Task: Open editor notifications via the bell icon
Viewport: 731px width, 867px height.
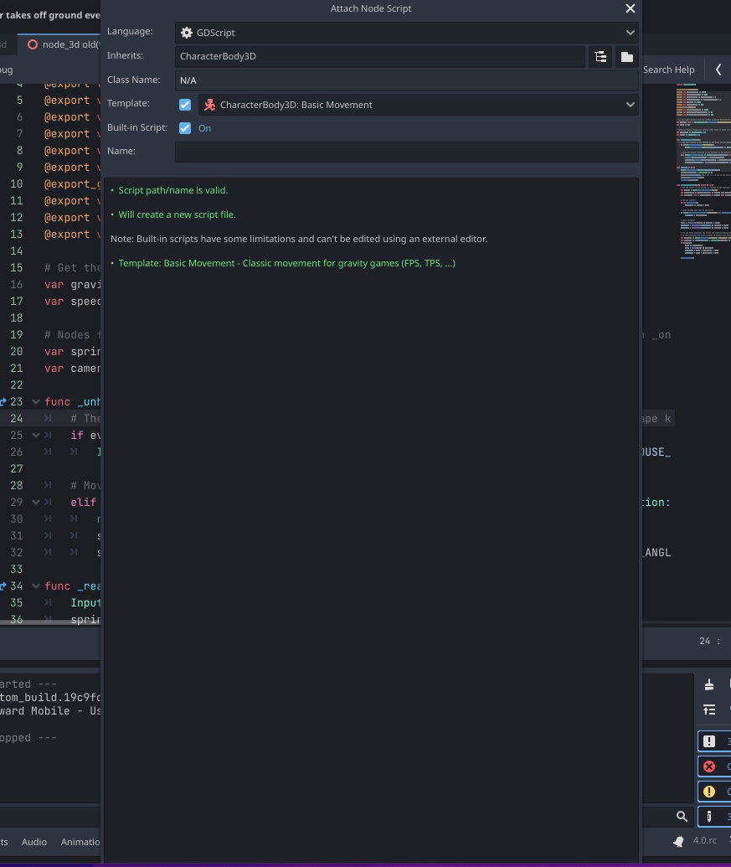Action: tap(677, 840)
